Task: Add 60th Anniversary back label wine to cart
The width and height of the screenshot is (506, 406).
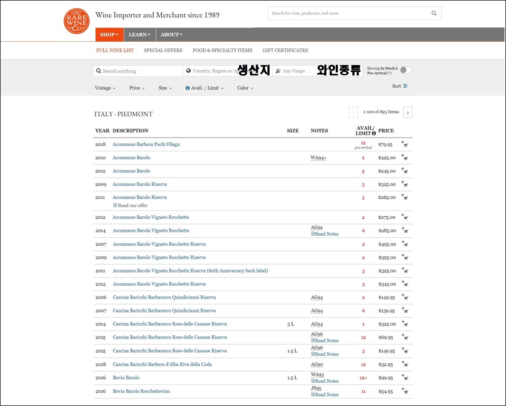Action: (x=405, y=270)
